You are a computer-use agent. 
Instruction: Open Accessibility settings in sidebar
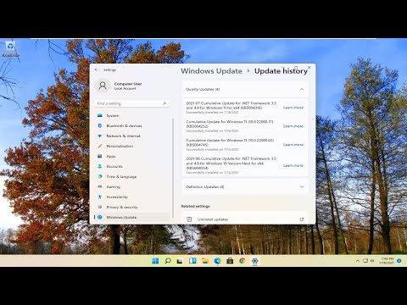pos(132,197)
